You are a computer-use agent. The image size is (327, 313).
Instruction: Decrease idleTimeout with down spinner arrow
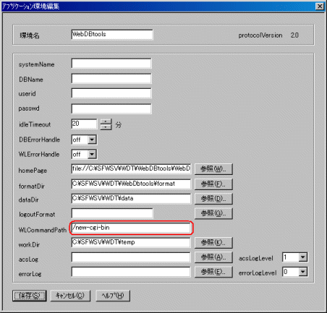click(106, 127)
